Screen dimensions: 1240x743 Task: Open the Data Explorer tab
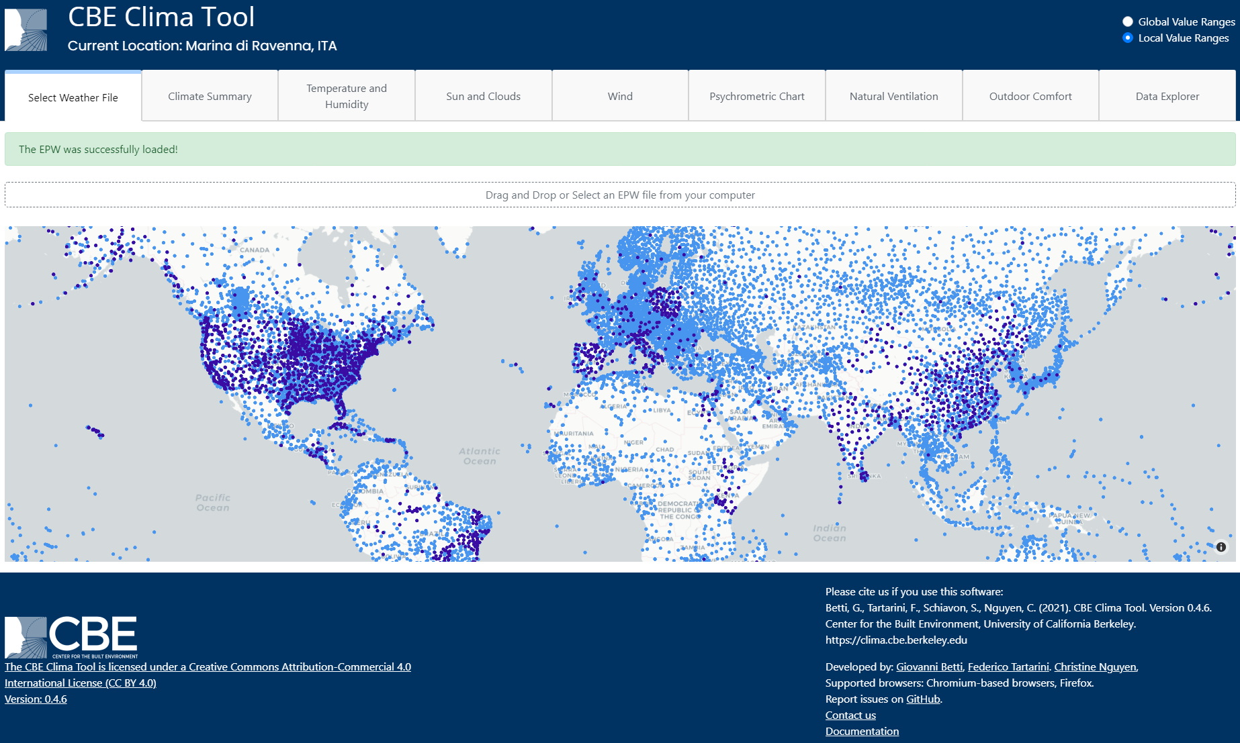point(1167,96)
